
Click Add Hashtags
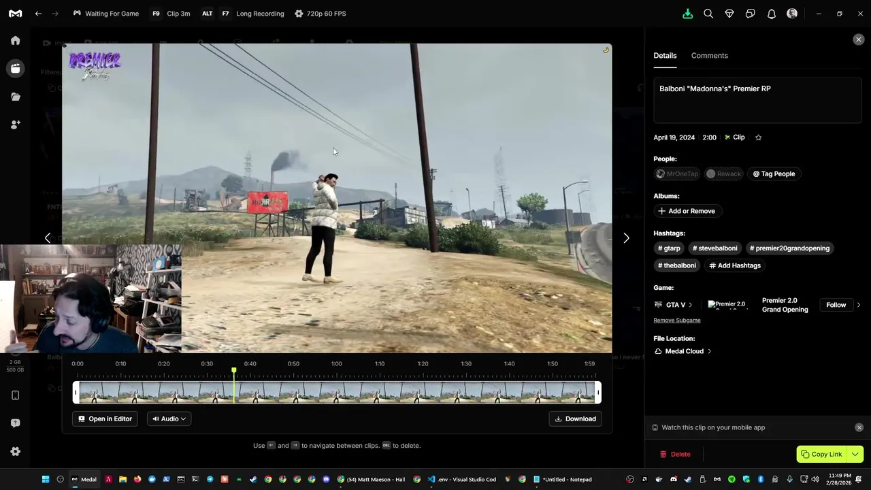point(735,265)
